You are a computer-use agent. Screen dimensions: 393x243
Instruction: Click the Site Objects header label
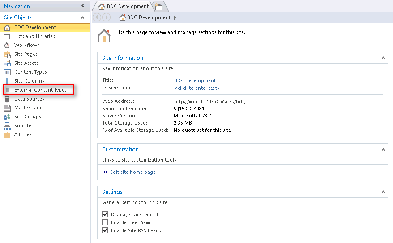point(18,17)
